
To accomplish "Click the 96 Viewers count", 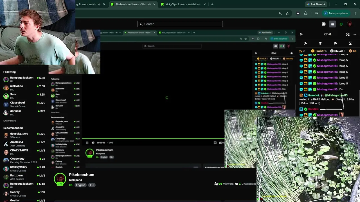I will (x=224, y=184).
